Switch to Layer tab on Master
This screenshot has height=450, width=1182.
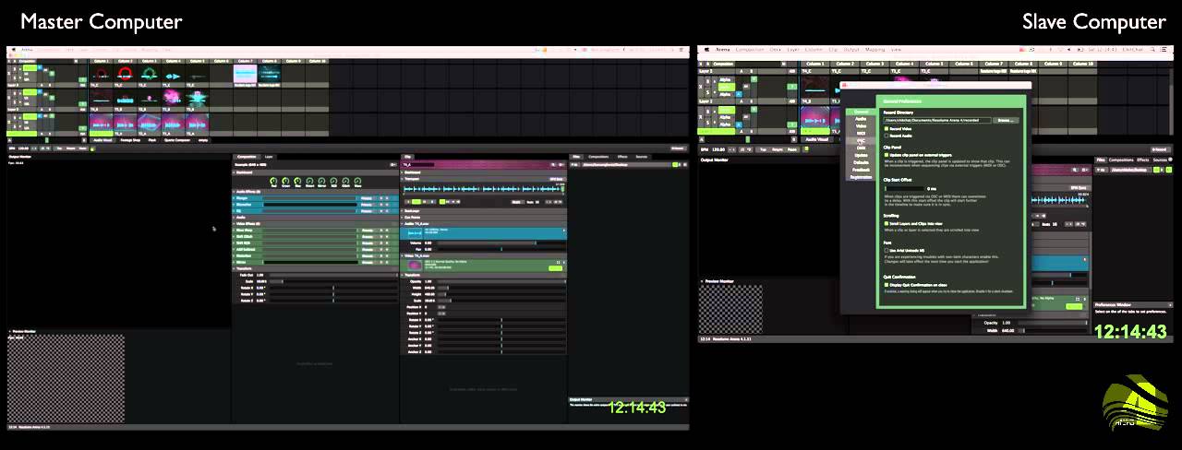(x=270, y=157)
